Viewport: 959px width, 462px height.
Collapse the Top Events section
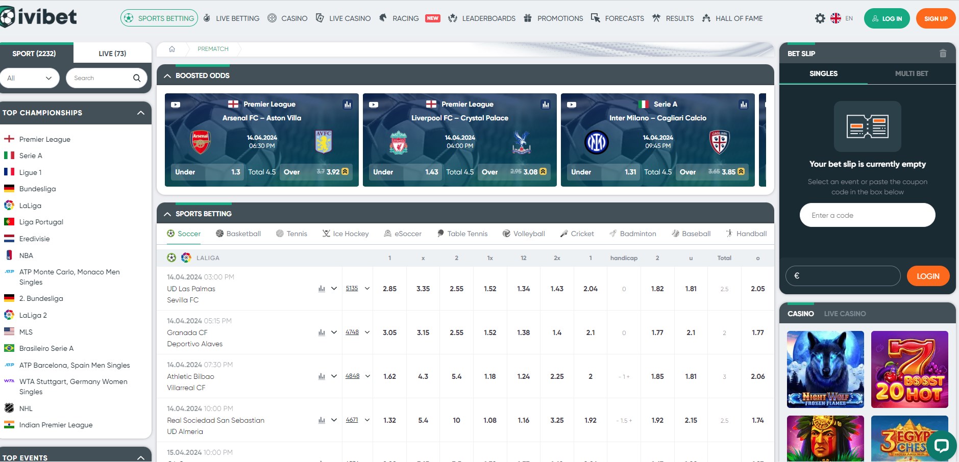tap(141, 457)
